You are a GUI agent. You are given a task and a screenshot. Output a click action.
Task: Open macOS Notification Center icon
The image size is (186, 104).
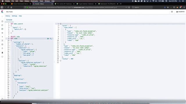(x=183, y=1)
